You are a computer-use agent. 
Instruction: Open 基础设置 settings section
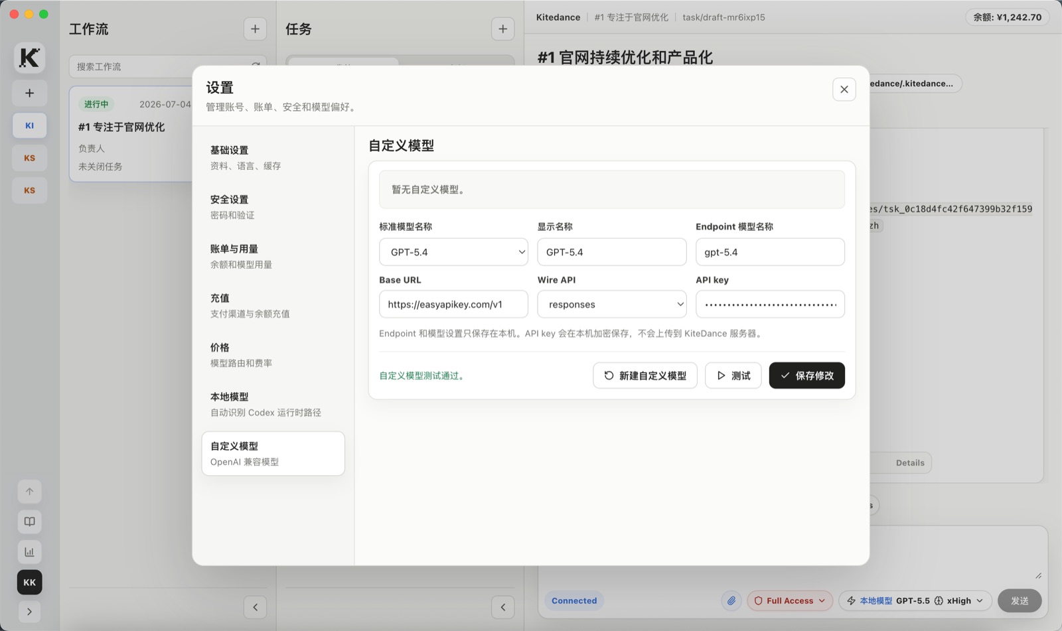273,158
